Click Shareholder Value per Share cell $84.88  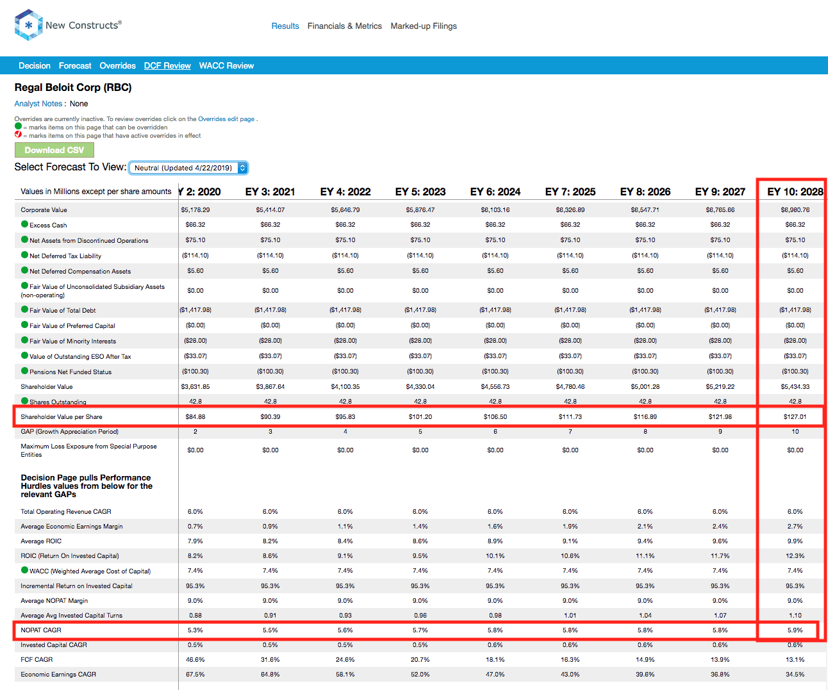pos(195,416)
